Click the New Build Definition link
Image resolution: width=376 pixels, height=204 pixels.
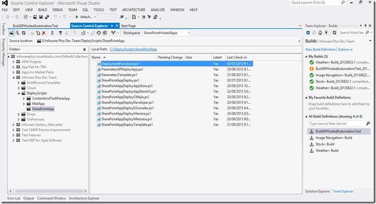click(x=321, y=49)
